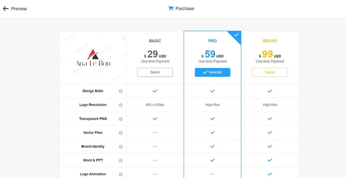Click One-time Payment under the PRO price
The height and width of the screenshot is (178, 346).
pyautogui.click(x=213, y=61)
